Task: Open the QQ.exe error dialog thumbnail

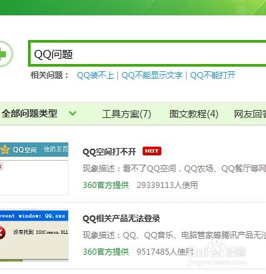Action: pos(34,235)
